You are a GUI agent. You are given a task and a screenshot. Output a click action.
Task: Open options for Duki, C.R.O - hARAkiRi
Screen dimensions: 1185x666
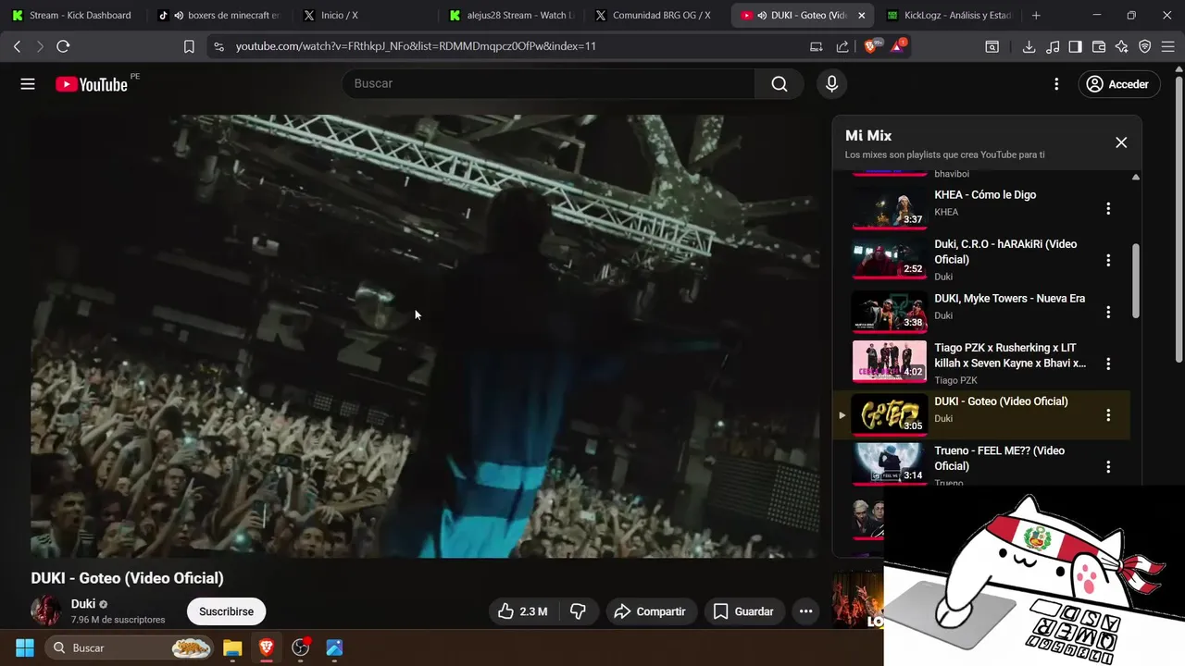(1108, 260)
